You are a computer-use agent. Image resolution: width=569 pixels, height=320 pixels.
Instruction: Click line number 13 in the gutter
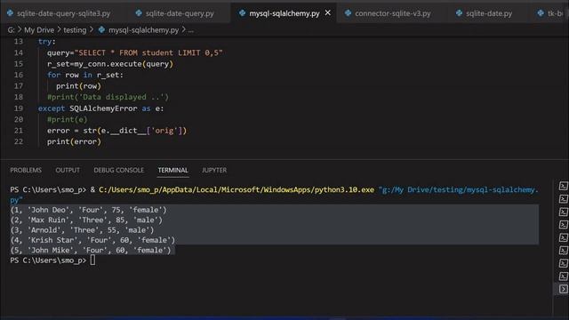pos(19,42)
